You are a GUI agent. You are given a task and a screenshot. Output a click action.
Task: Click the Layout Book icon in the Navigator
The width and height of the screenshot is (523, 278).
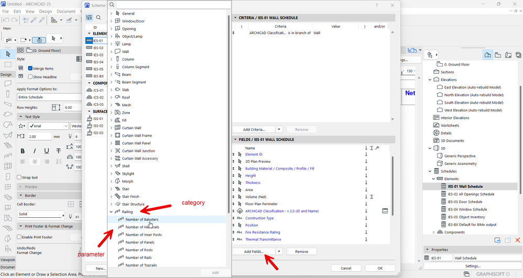508,55
